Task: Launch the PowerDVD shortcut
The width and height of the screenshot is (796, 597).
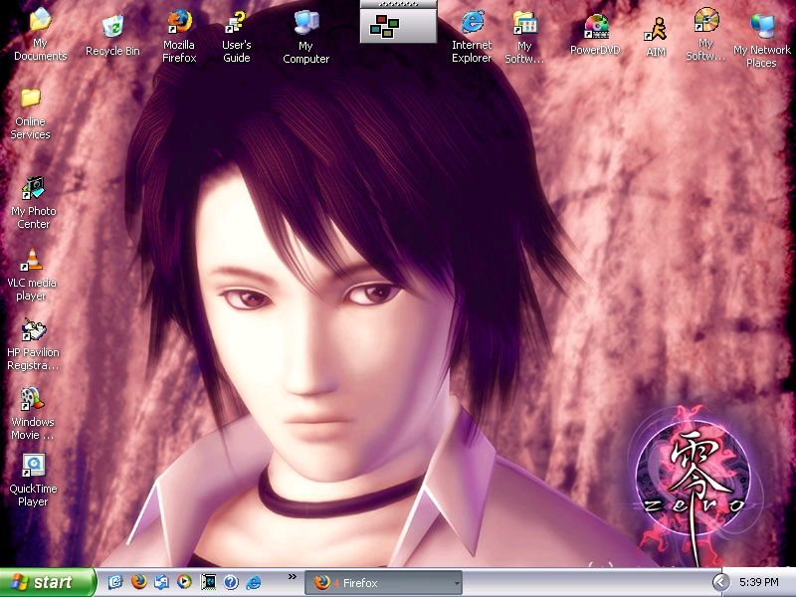Action: click(x=595, y=35)
